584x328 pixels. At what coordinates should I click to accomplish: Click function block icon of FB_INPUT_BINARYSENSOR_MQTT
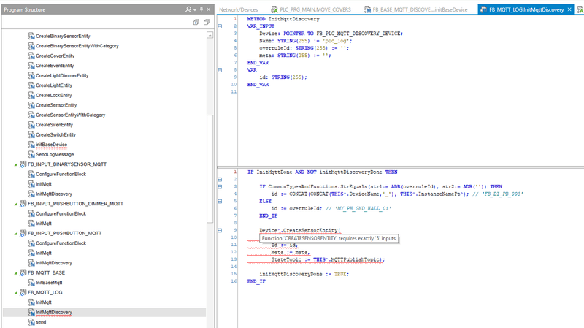click(23, 164)
